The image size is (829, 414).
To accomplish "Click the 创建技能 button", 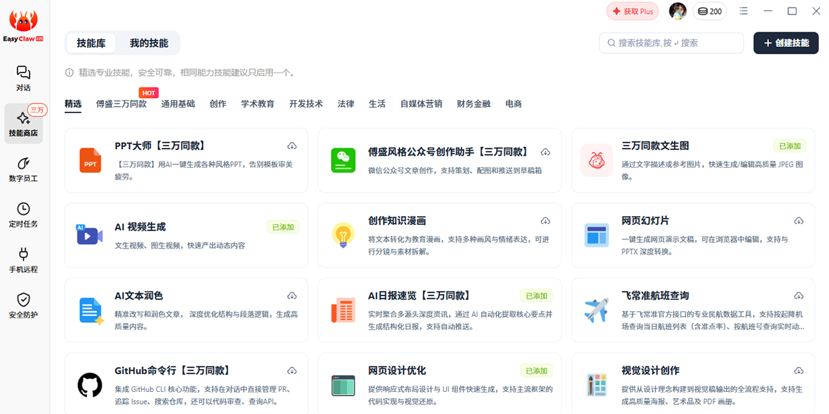I will point(786,43).
